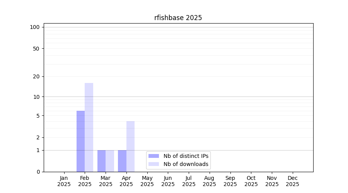Click the chart title rfishbase 2025
348x193 pixels.
178,18
